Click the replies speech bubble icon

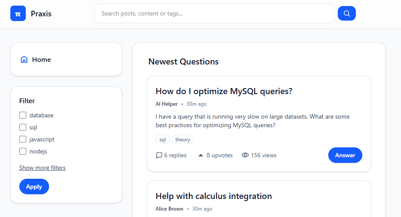click(159, 155)
